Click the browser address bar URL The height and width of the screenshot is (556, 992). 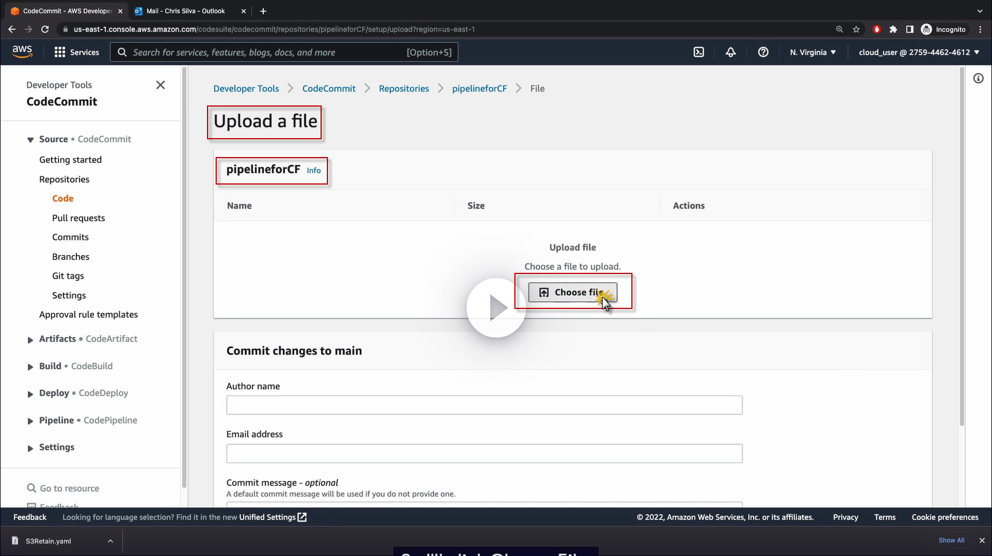click(274, 29)
